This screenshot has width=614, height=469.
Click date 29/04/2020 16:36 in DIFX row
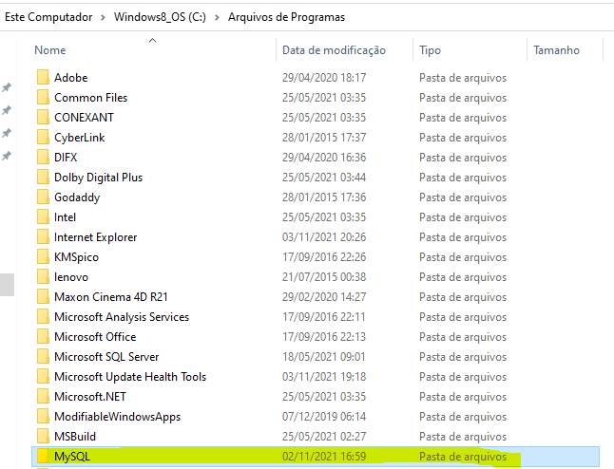(x=324, y=158)
